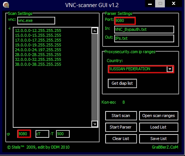Click the scroll up arrow of IP list
The width and height of the screenshot is (185, 156).
point(95,30)
